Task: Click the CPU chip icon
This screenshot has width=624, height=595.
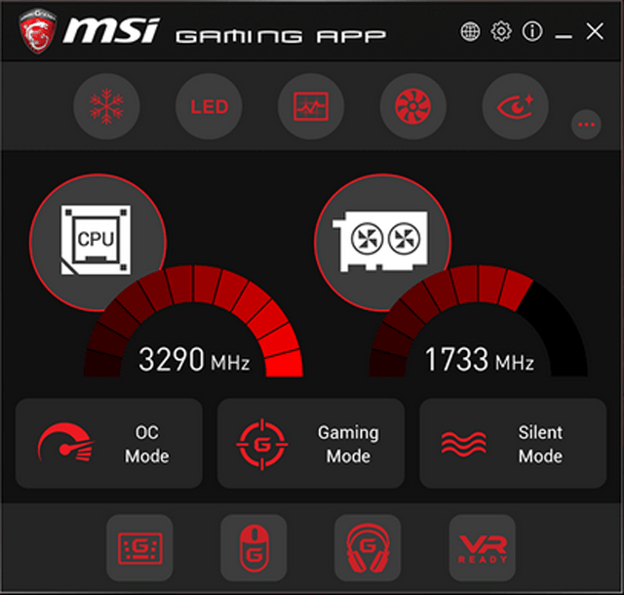Action: (x=96, y=240)
